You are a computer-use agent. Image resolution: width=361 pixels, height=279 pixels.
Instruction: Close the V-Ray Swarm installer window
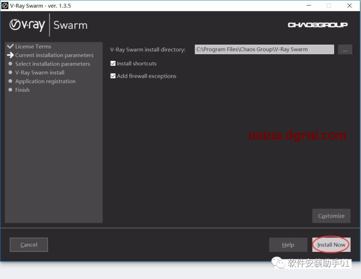[x=350, y=6]
